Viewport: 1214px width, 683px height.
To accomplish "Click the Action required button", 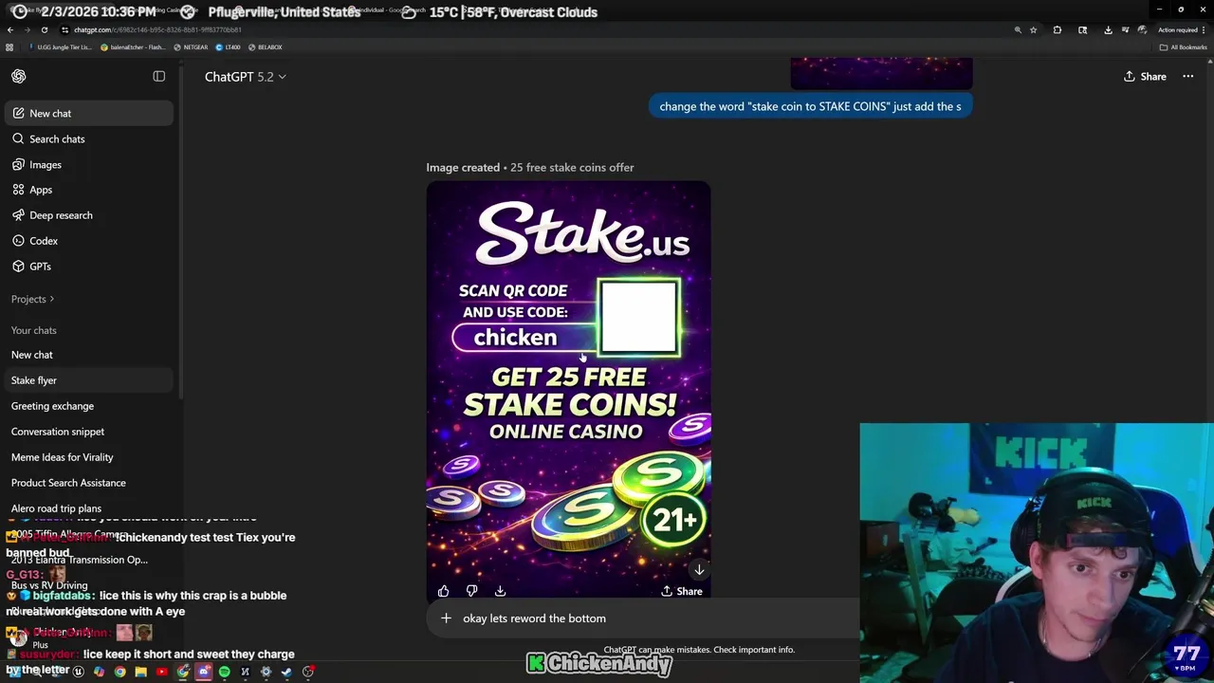I will [x=1179, y=29].
